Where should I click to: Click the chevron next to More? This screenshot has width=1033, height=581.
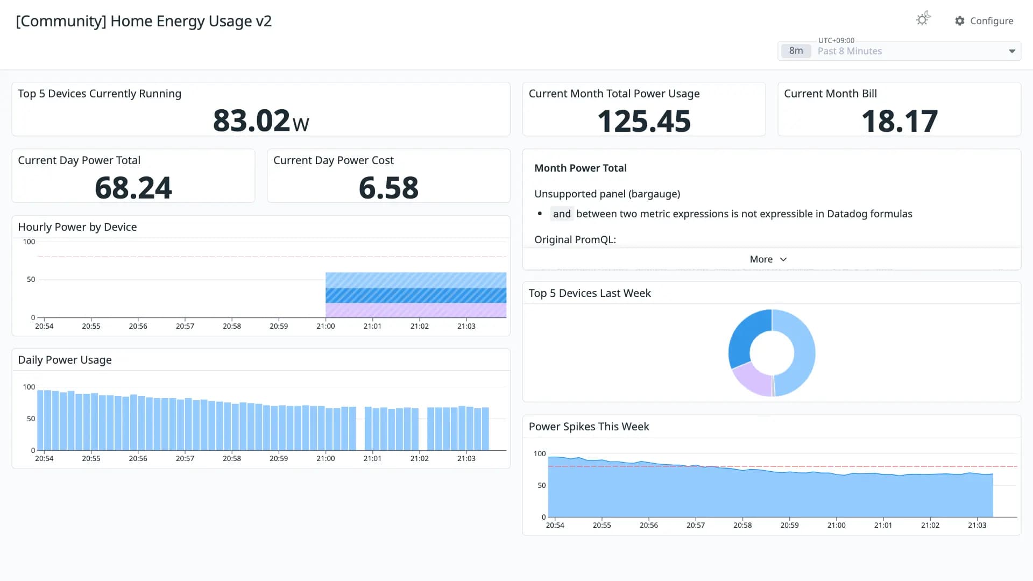(x=783, y=259)
